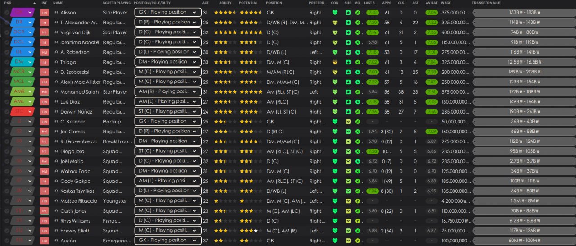Click Mohamed Salah's match sharpness icon
Image resolution: width=576 pixels, height=246 pixels.
348,92
